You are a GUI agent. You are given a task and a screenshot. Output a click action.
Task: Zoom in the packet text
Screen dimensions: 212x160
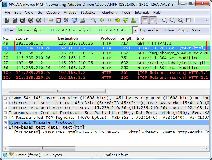[x=165, y=20]
